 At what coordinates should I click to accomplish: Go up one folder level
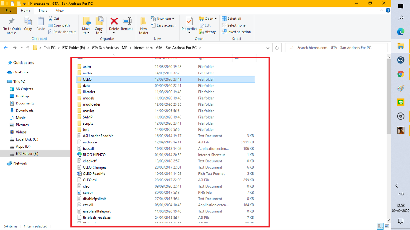28,48
